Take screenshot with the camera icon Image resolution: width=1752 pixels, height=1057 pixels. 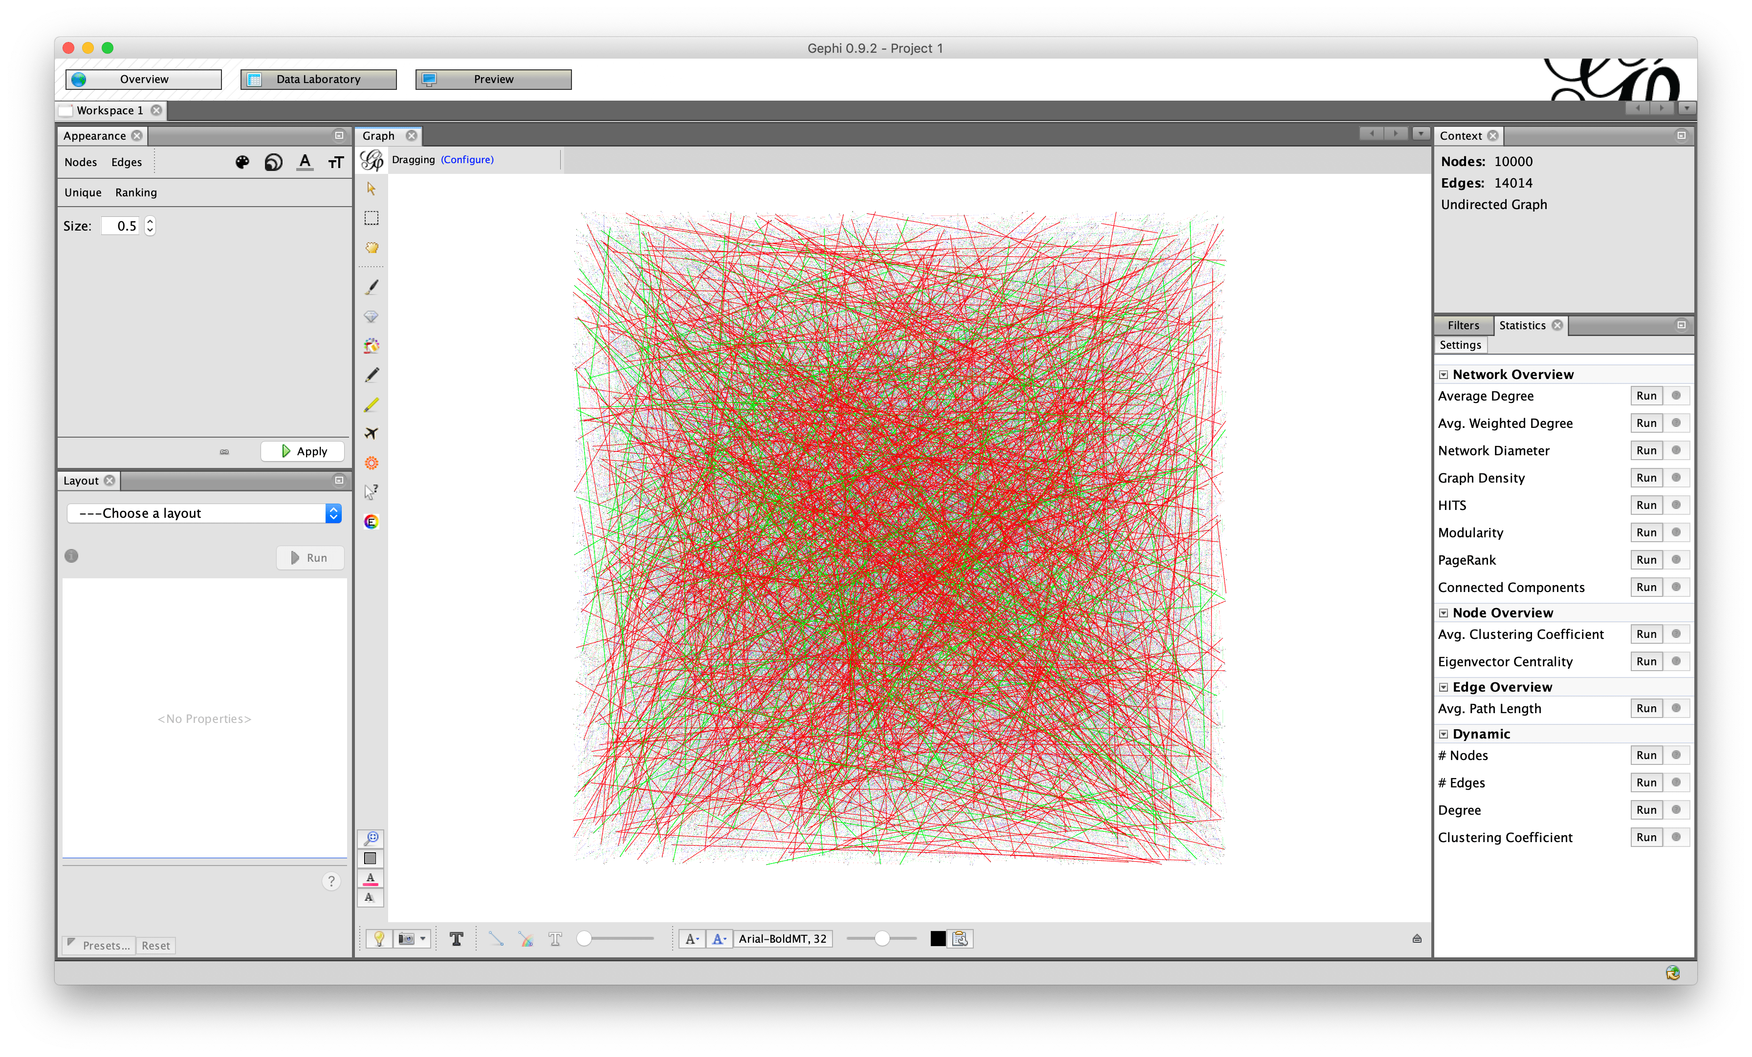[x=407, y=938]
